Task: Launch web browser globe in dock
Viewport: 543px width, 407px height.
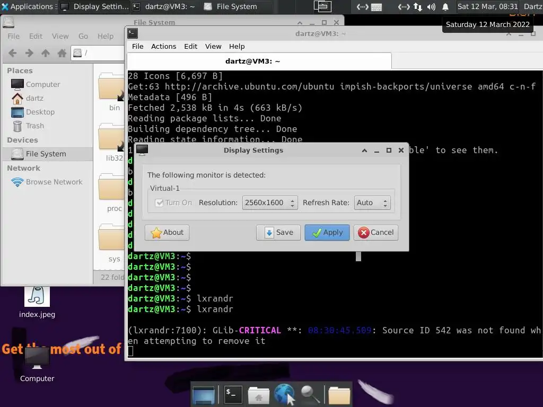Action: [x=285, y=394]
